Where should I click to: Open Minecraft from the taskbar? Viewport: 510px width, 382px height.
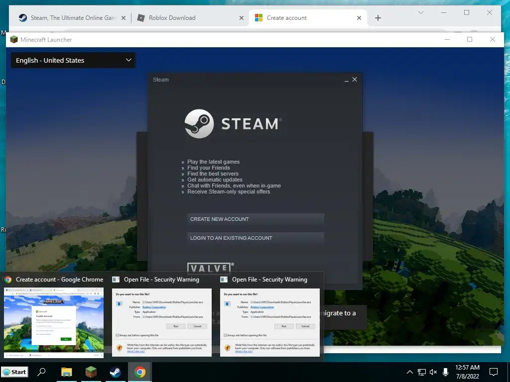pos(91,372)
